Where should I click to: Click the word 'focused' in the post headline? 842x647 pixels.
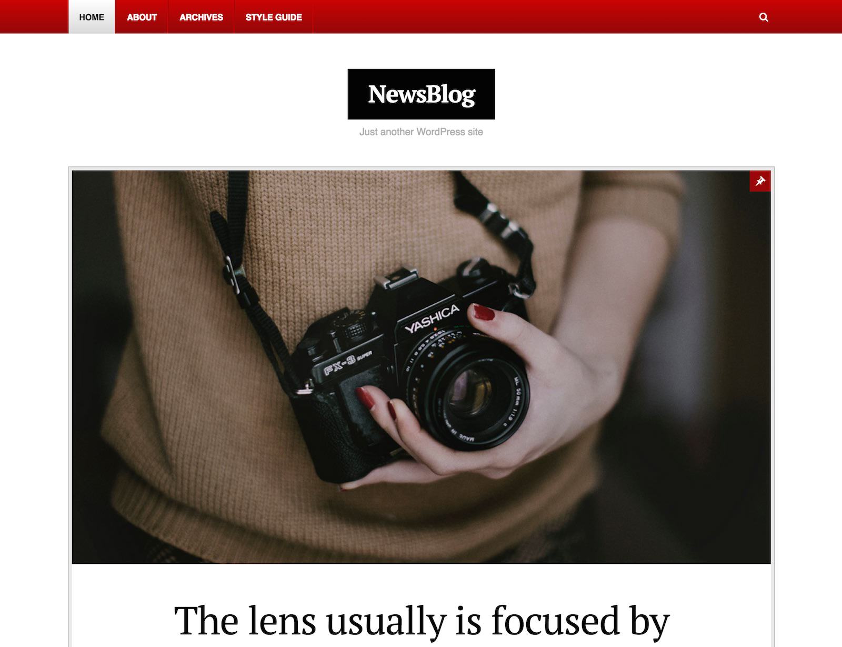[x=555, y=621]
